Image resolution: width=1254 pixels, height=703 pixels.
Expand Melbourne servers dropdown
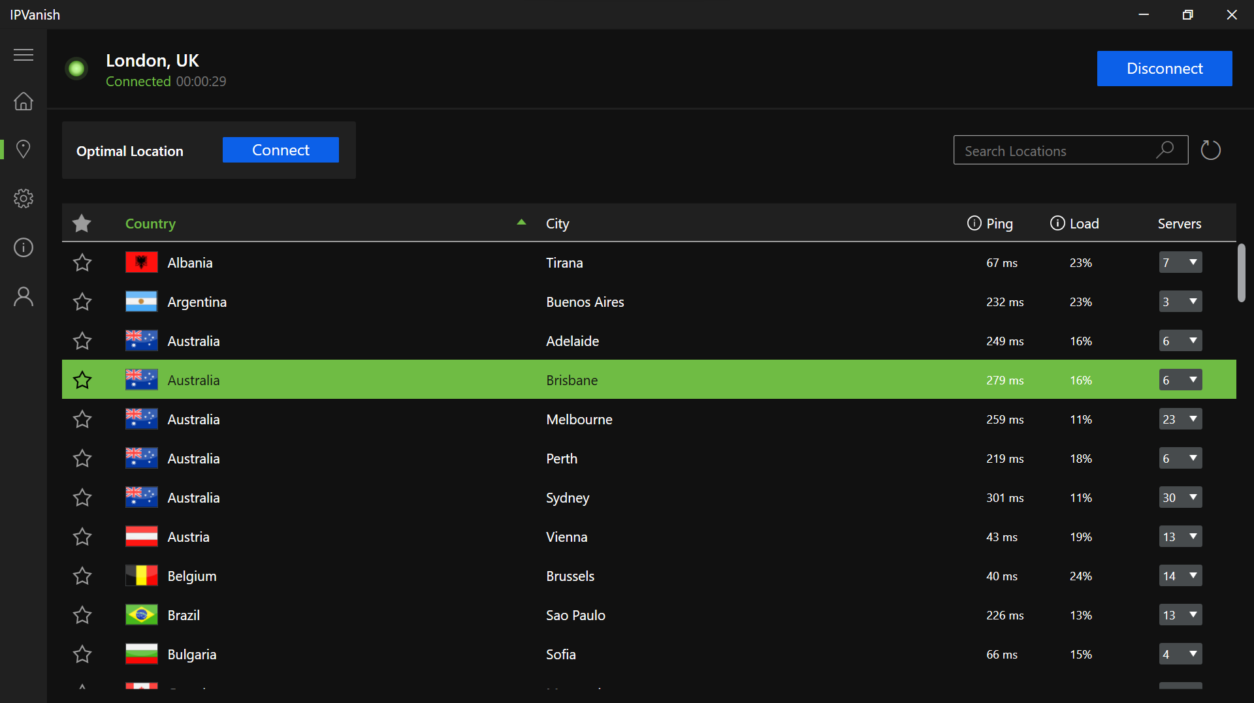click(x=1180, y=419)
